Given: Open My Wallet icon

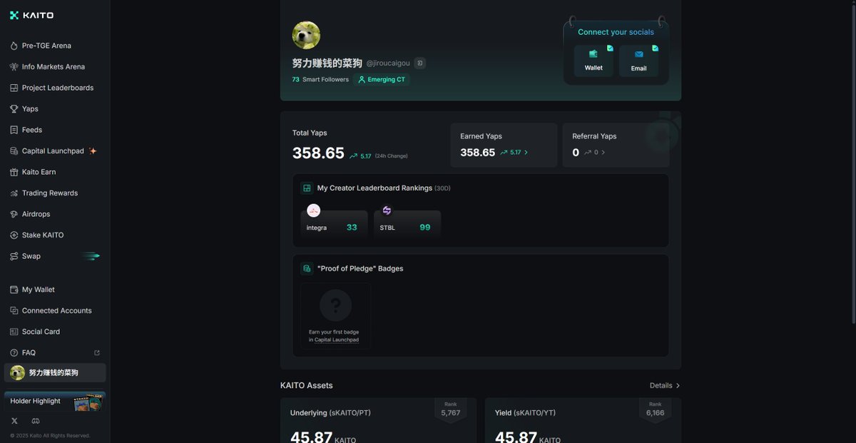Looking at the screenshot, I should pyautogui.click(x=14, y=290).
